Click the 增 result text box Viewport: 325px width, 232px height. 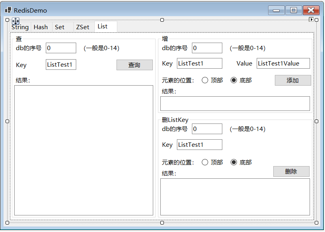[x=235, y=103]
